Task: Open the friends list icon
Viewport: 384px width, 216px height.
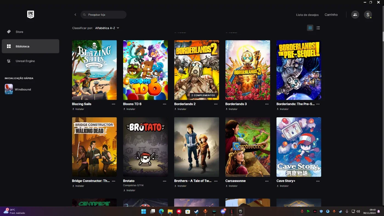Action: coord(355,15)
